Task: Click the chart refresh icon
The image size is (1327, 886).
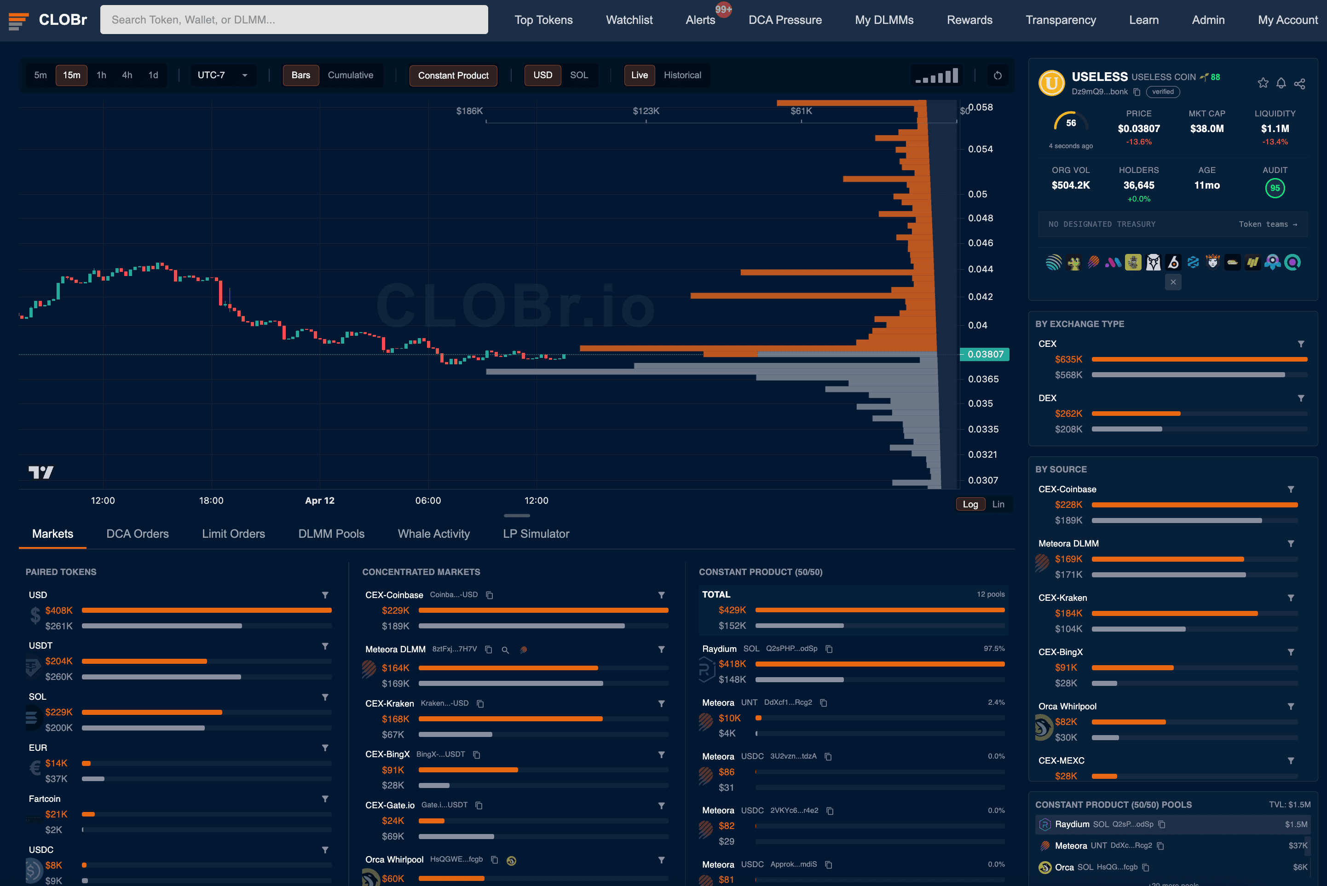Action: [998, 75]
